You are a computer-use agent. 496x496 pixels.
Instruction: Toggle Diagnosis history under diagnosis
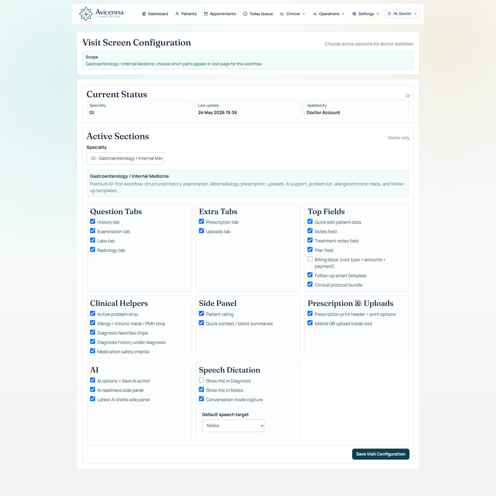coord(93,342)
